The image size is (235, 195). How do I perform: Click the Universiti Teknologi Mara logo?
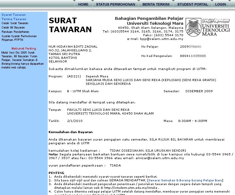[207, 27]
